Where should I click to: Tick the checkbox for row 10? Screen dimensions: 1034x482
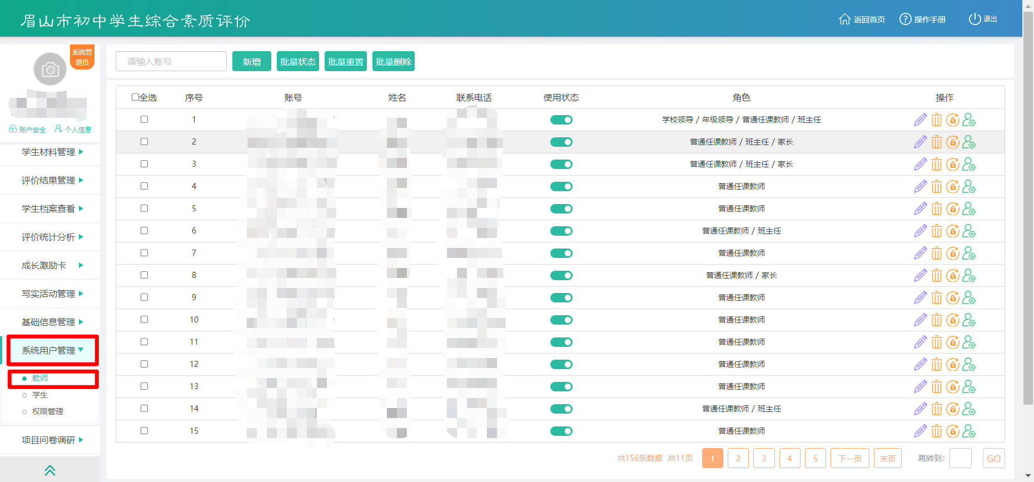click(144, 320)
